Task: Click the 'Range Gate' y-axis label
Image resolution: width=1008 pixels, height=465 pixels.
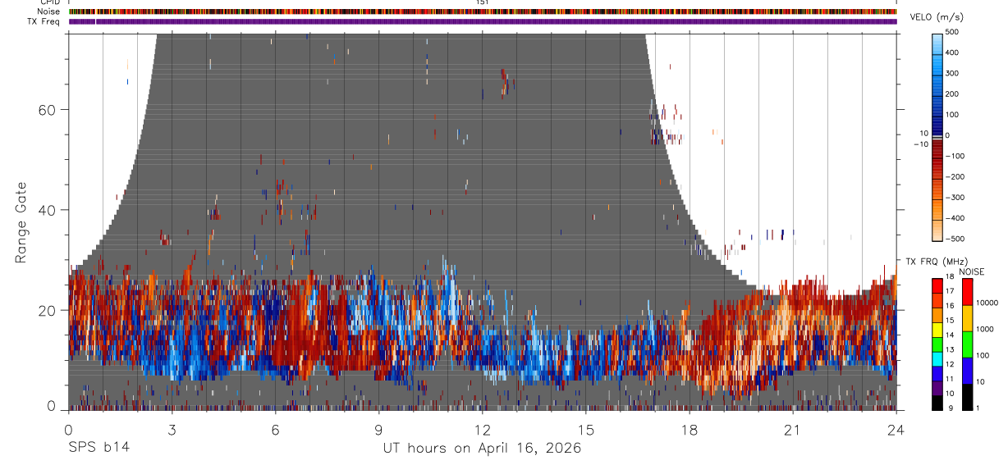Action: pos(21,222)
